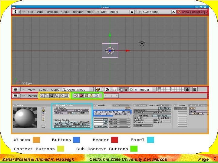Open the Add menu
The width and height of the screenshot is (218, 163).
click(40, 12)
